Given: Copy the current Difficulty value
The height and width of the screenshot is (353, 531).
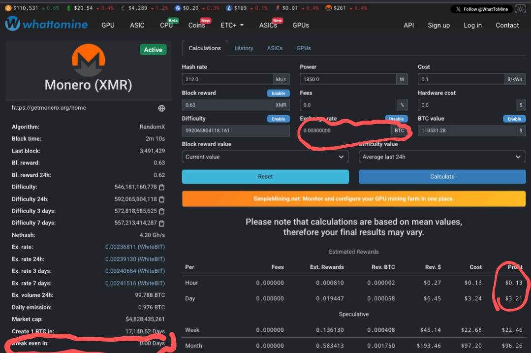Looking at the screenshot, I should [162, 187].
